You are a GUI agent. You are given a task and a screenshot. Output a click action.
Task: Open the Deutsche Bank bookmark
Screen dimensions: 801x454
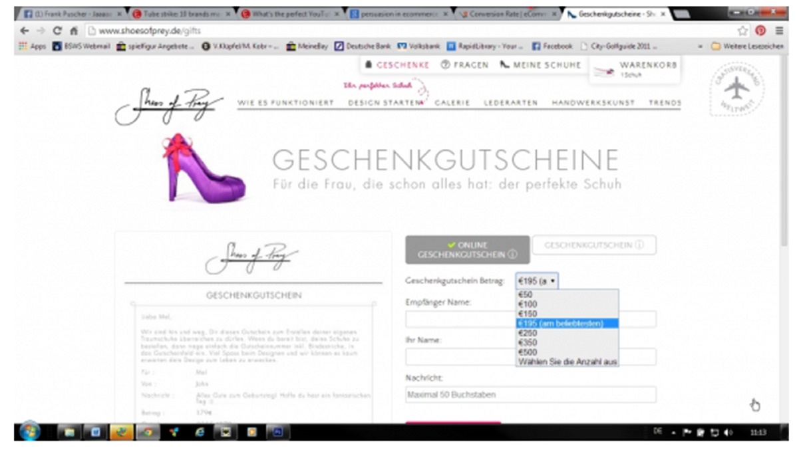point(361,46)
